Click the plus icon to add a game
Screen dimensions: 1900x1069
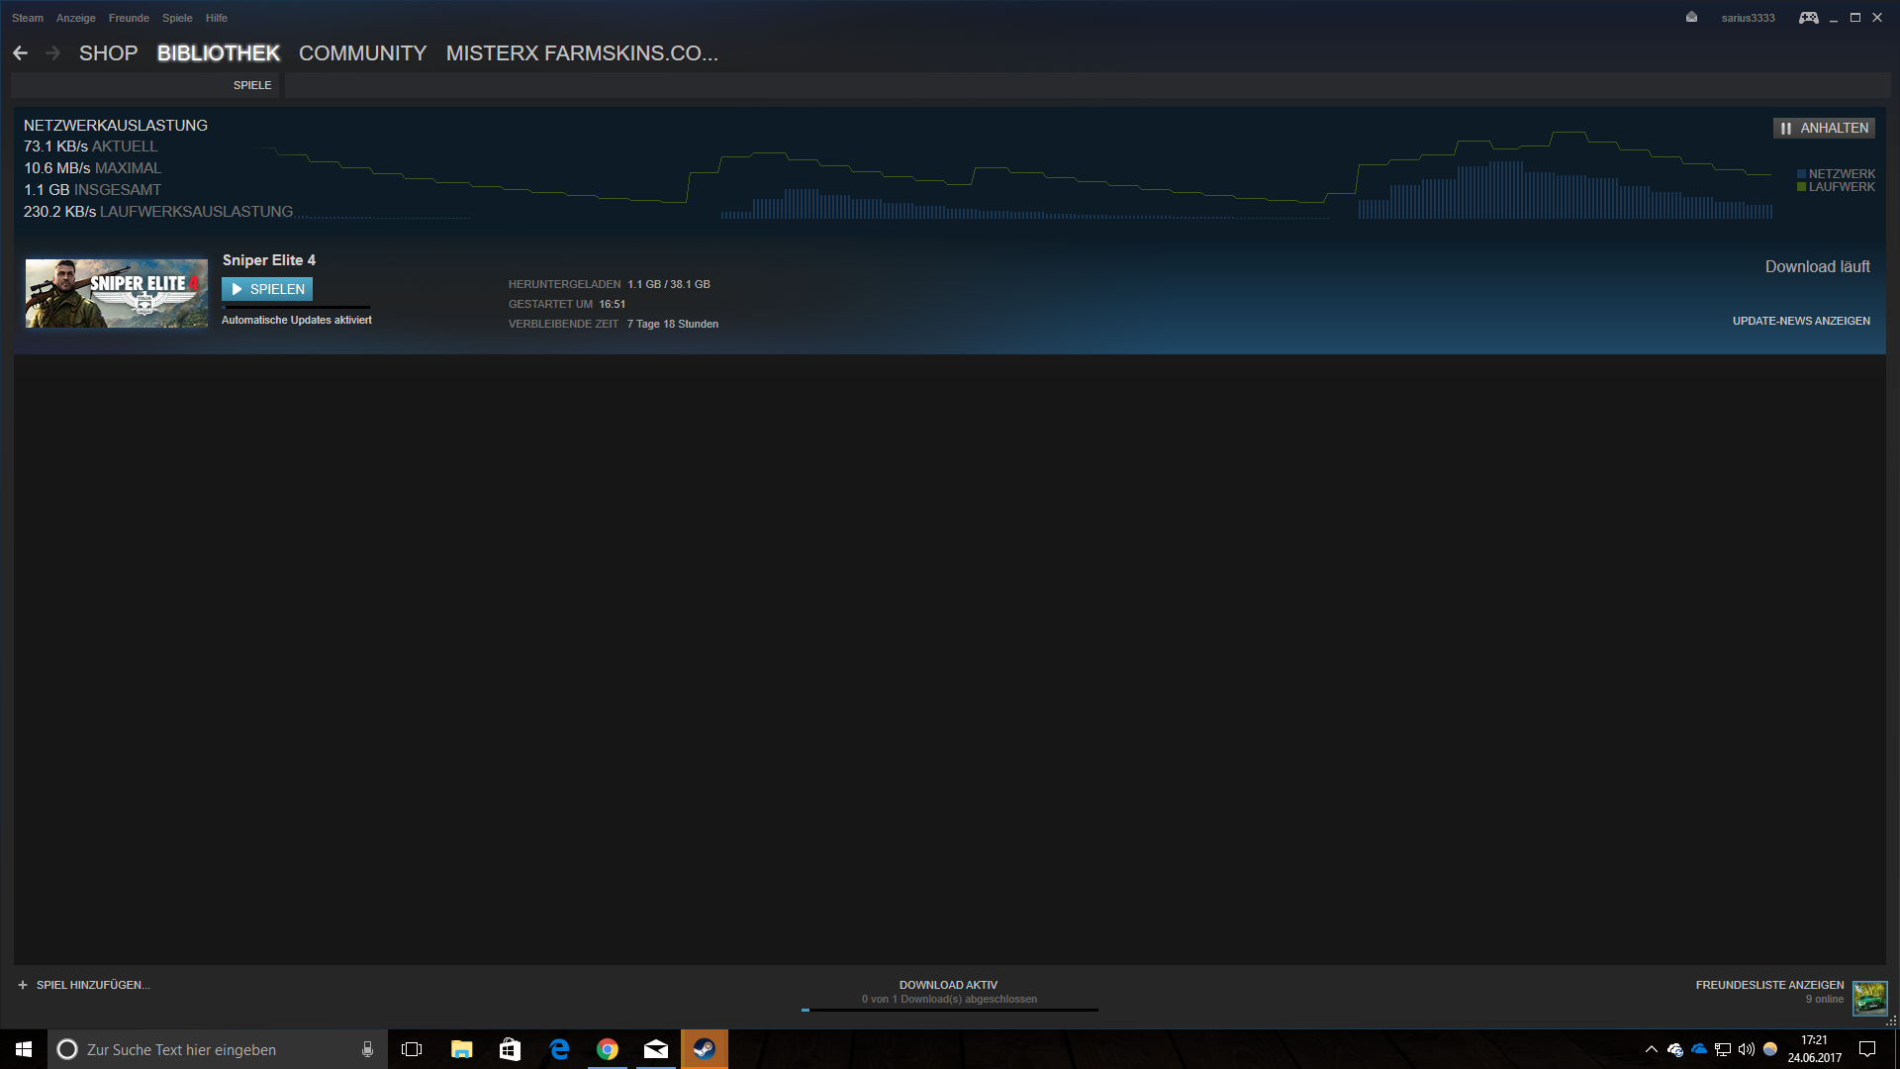tap(23, 985)
